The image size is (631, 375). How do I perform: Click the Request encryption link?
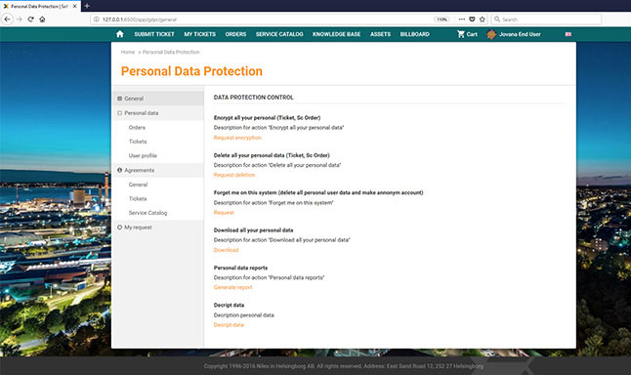click(237, 138)
